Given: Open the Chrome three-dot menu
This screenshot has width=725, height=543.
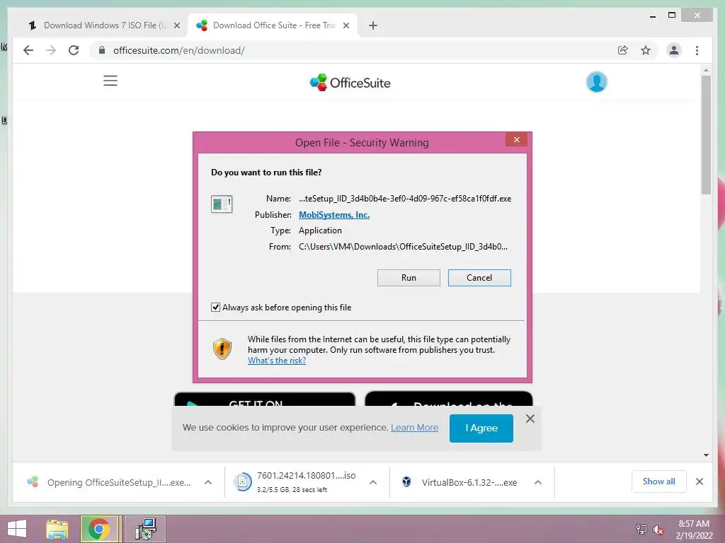Looking at the screenshot, I should tap(697, 50).
